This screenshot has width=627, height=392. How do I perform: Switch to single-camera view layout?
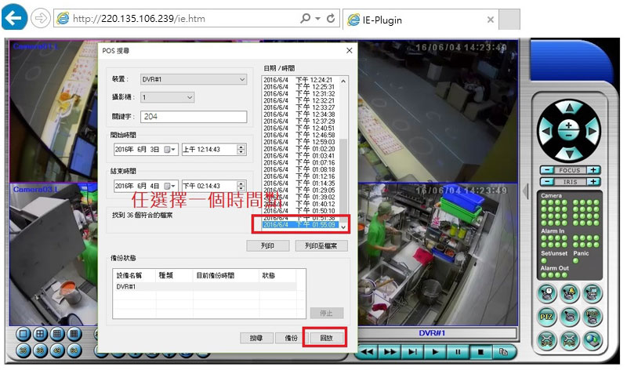click(24, 334)
